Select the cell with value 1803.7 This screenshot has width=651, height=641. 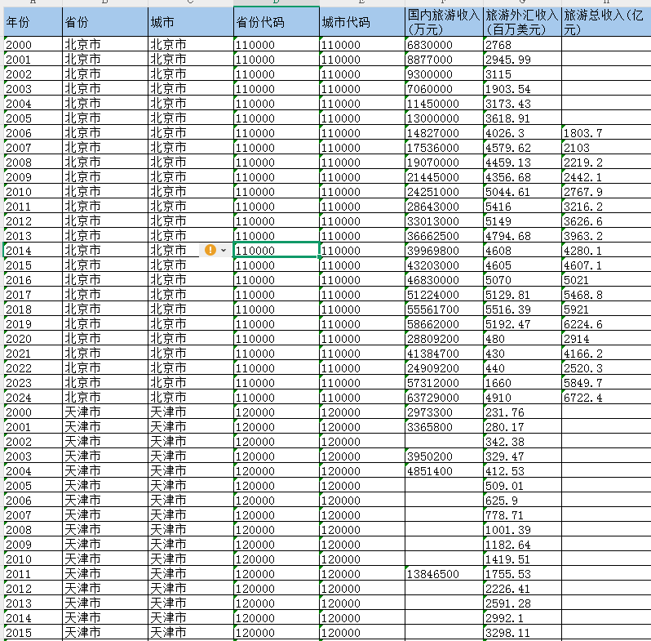pyautogui.click(x=605, y=133)
